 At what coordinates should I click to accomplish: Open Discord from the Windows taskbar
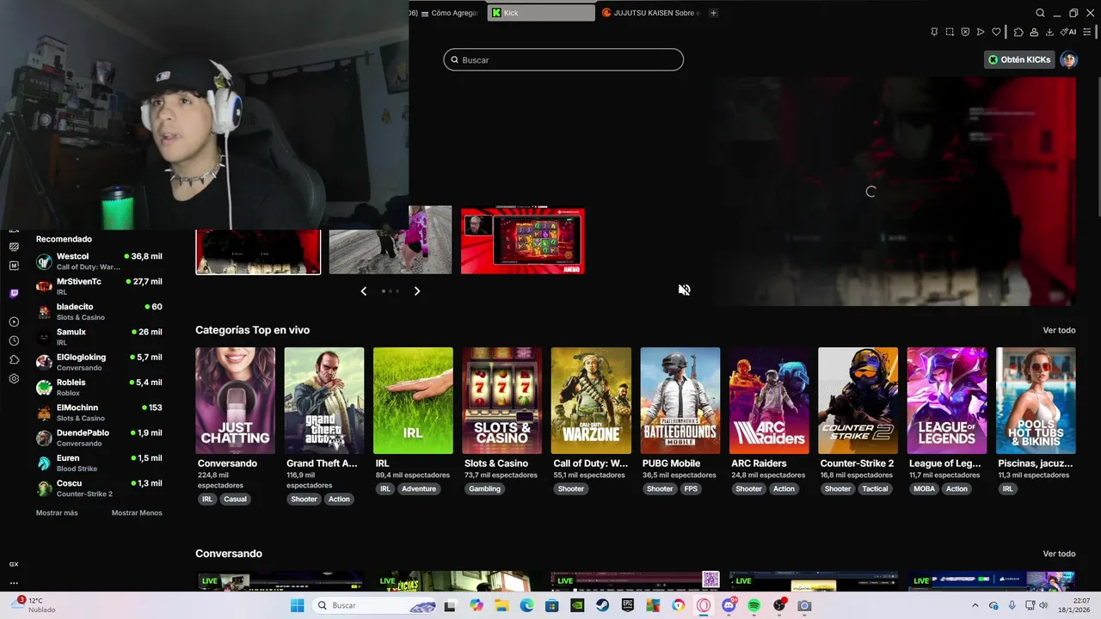pos(729,605)
